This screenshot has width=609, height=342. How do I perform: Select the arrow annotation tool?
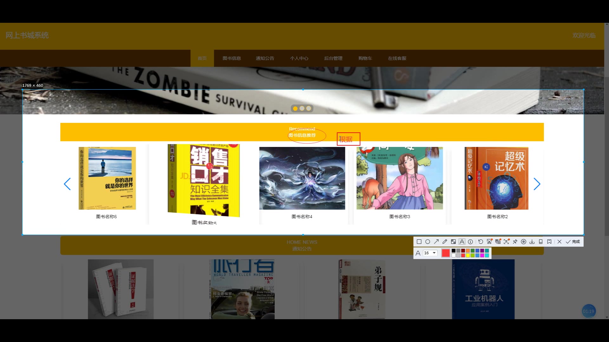[x=436, y=242]
